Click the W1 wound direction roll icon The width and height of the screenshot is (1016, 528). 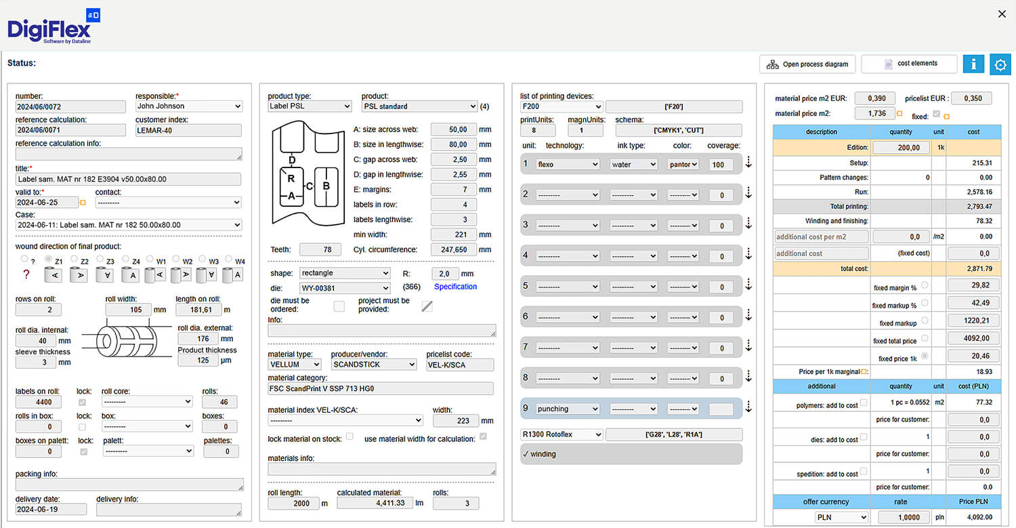(x=154, y=275)
